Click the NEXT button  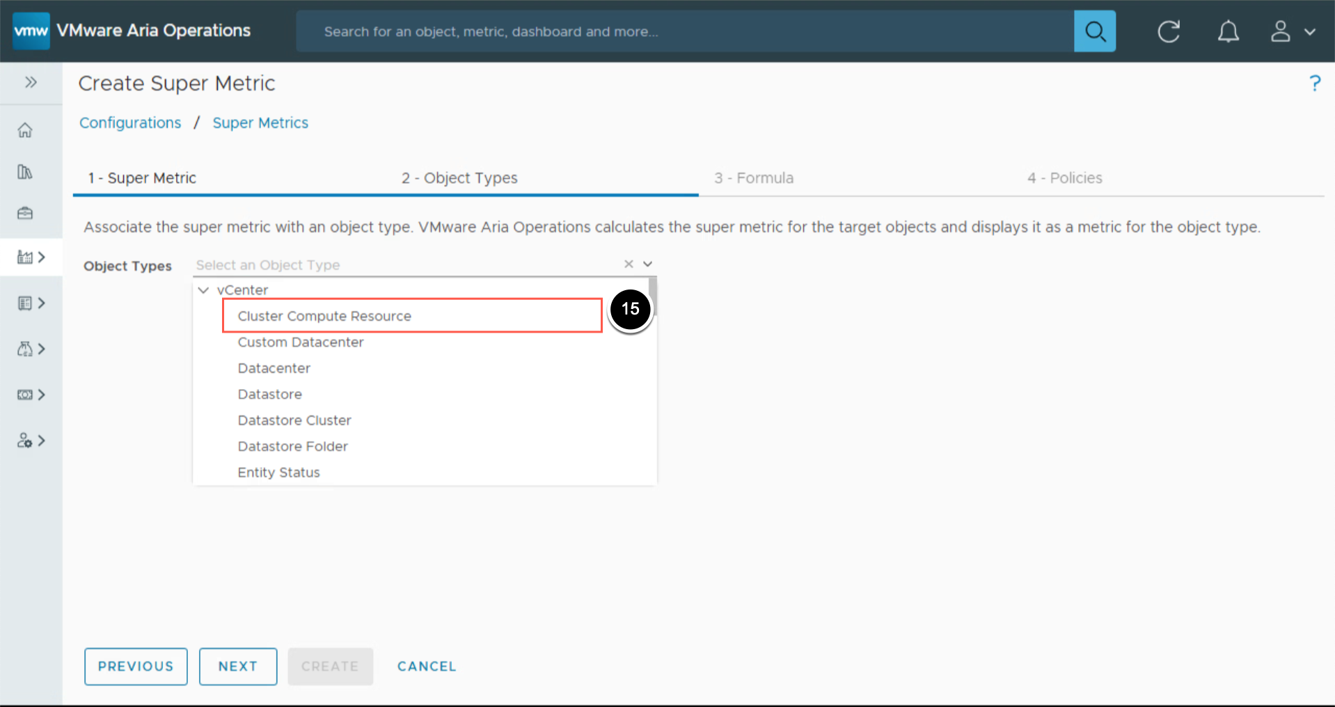[238, 666]
